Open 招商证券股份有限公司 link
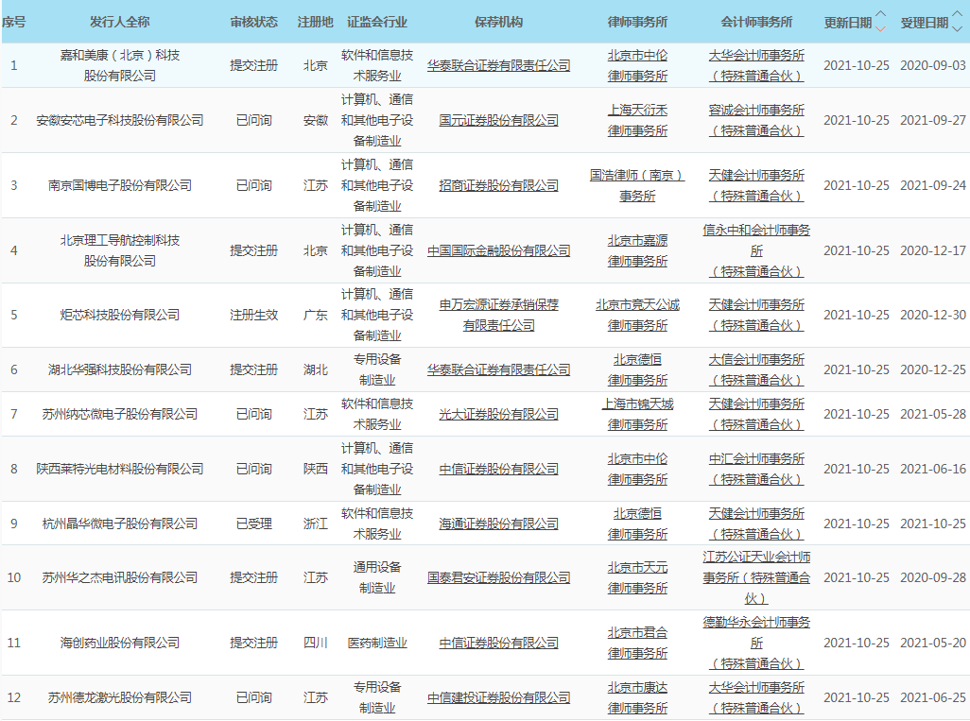The image size is (970, 721). [498, 185]
